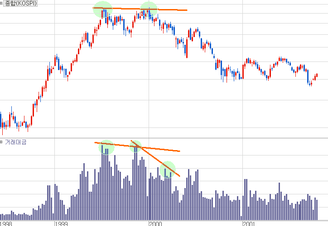Click the last candlestick at the chart's right end
328x226 pixels.
[x=317, y=75]
